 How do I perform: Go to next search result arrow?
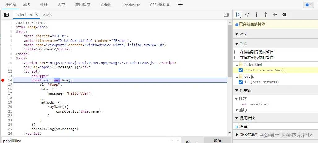(178, 141)
